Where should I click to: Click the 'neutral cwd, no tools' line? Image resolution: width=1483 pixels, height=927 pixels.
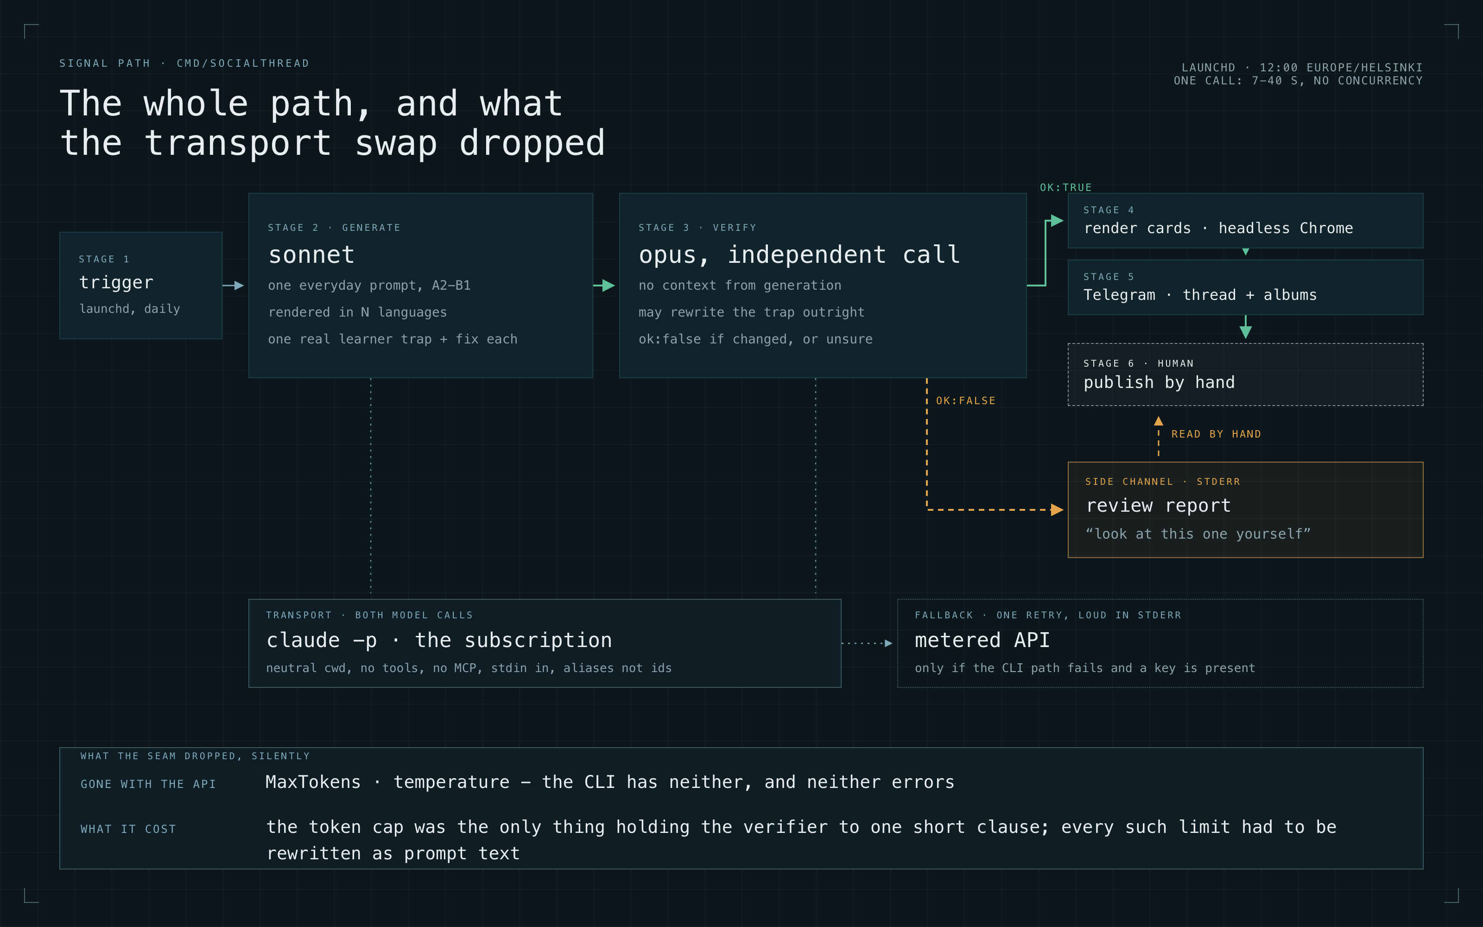pyautogui.click(x=469, y=668)
